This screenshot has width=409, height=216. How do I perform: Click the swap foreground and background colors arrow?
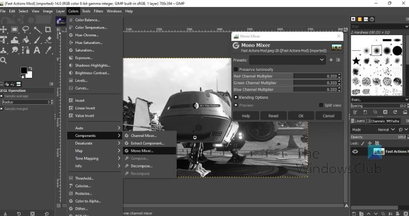point(30,68)
